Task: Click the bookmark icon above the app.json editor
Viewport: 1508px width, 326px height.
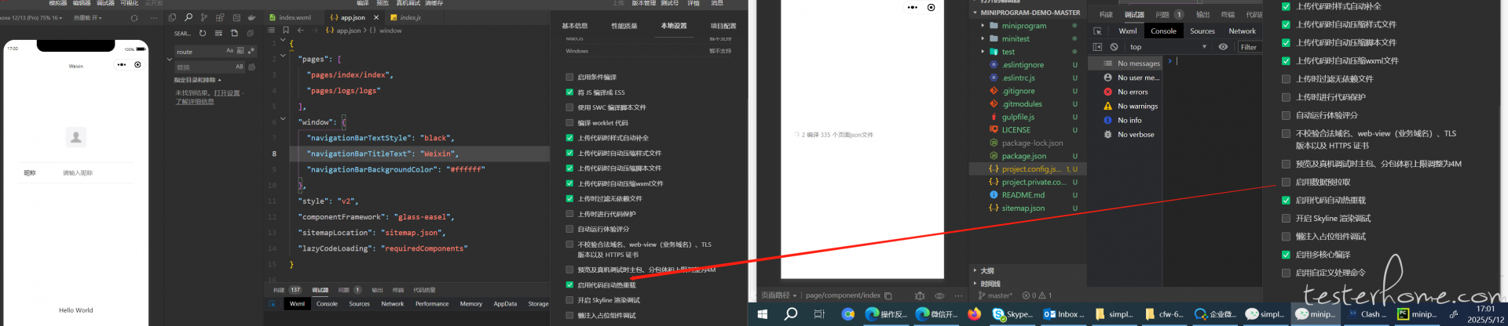Action: pos(286,31)
